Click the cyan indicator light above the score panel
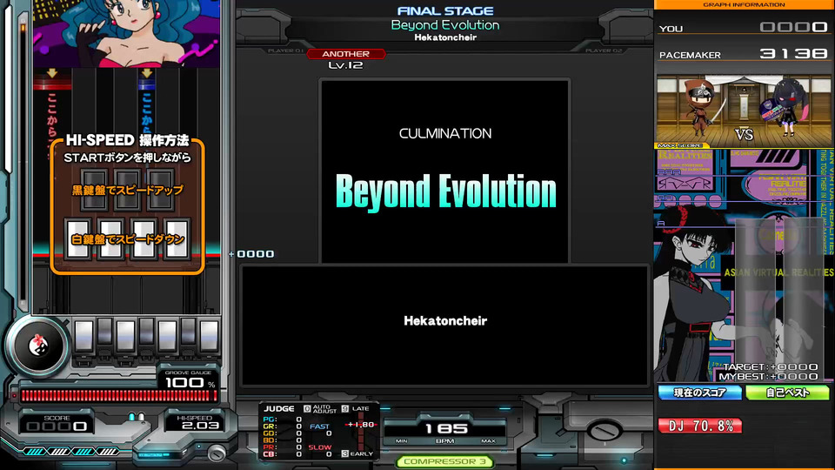Image resolution: width=835 pixels, height=470 pixels. click(x=132, y=417)
